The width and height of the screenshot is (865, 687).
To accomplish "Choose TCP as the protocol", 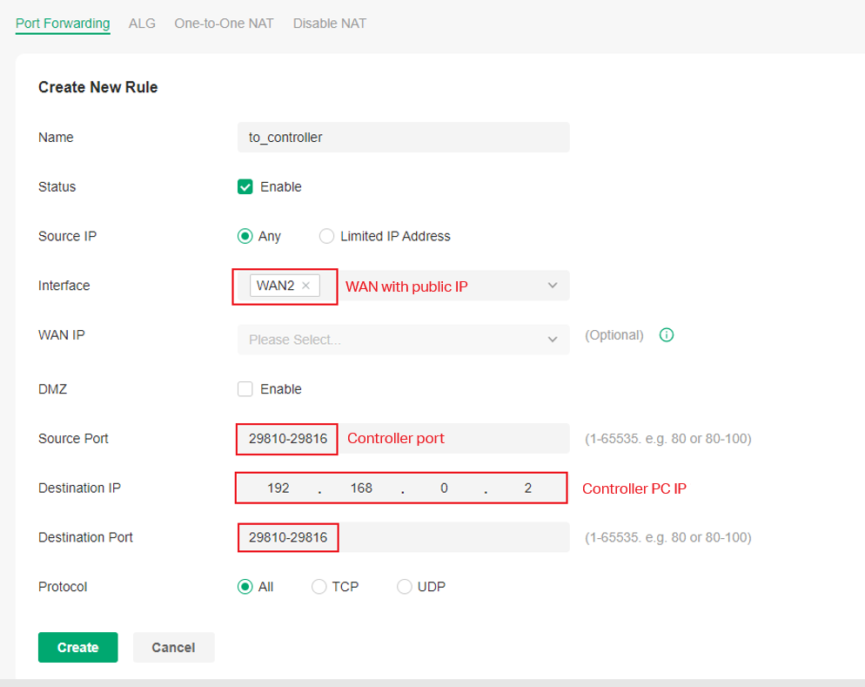I will [x=319, y=587].
